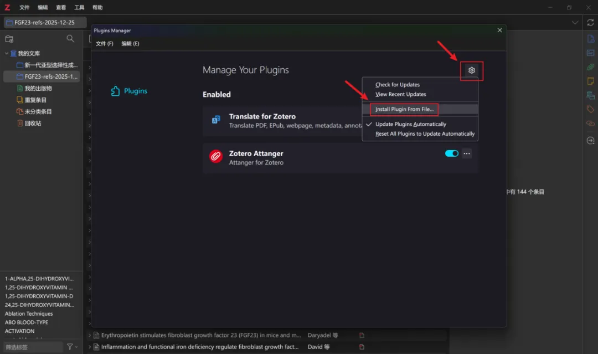Switch to the FGF23-refs-2025-12-25 tab
The image size is (598, 354).
point(45,23)
